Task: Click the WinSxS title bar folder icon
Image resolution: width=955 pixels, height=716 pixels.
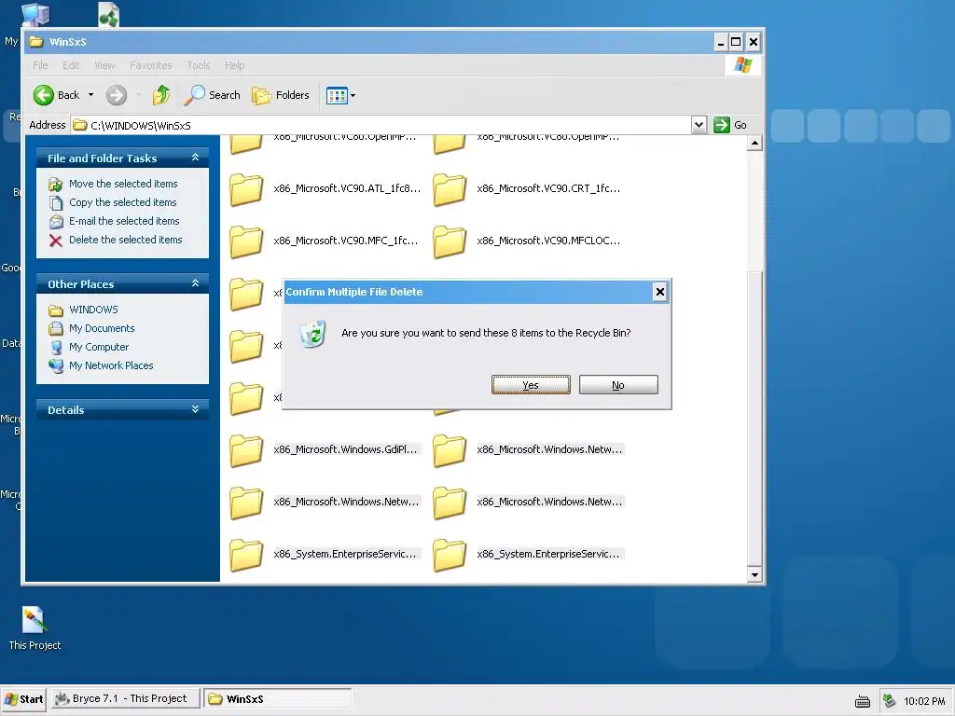Action: [36, 42]
